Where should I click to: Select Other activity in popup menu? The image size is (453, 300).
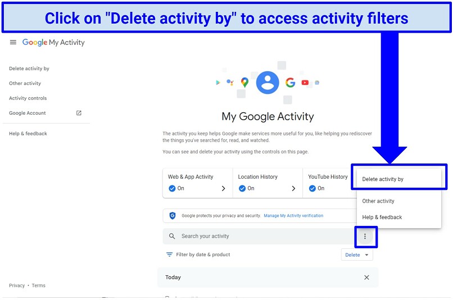399,201
